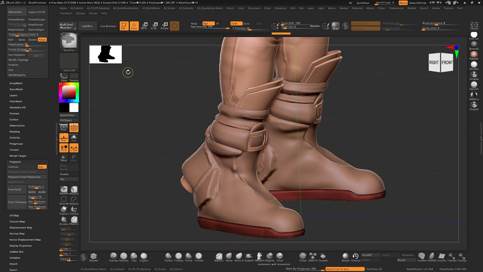Choose the Magnify brush
483x272 pixels.
[269, 257]
